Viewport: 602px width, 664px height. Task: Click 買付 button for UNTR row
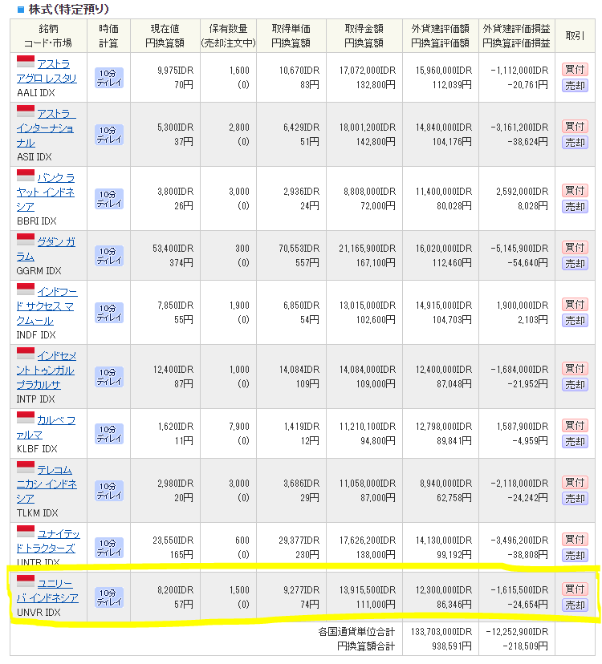575,540
